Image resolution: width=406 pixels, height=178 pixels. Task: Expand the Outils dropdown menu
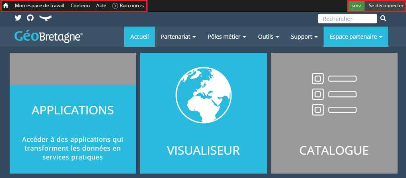[269, 37]
